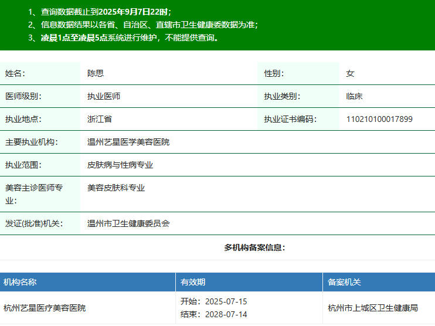
Task: Click the 美容皮肤科专业 specialty value
Action: (116, 188)
